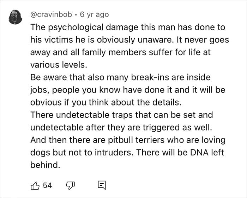The height and width of the screenshot is (198, 247).
Task: Dislike the comment with thumbs down icon
Action: (70, 185)
